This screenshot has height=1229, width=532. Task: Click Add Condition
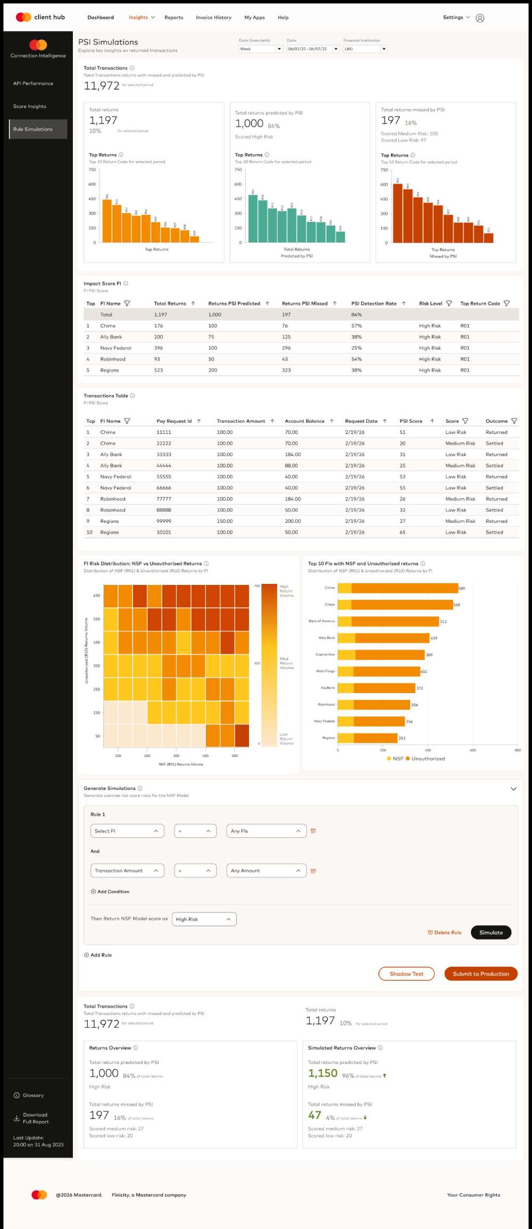(x=110, y=892)
